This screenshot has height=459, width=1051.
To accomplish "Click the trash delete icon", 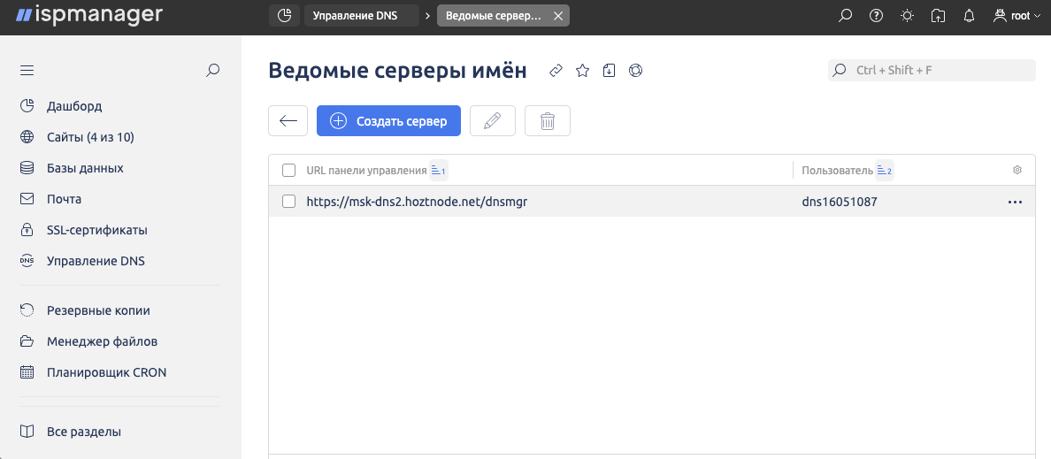I will point(548,121).
